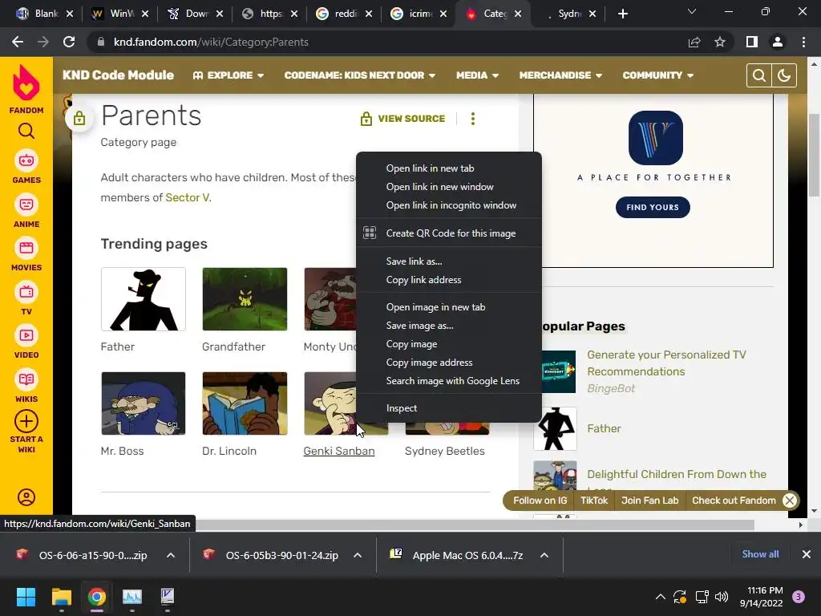
Task: Click the share page icon in address bar
Action: point(694,42)
